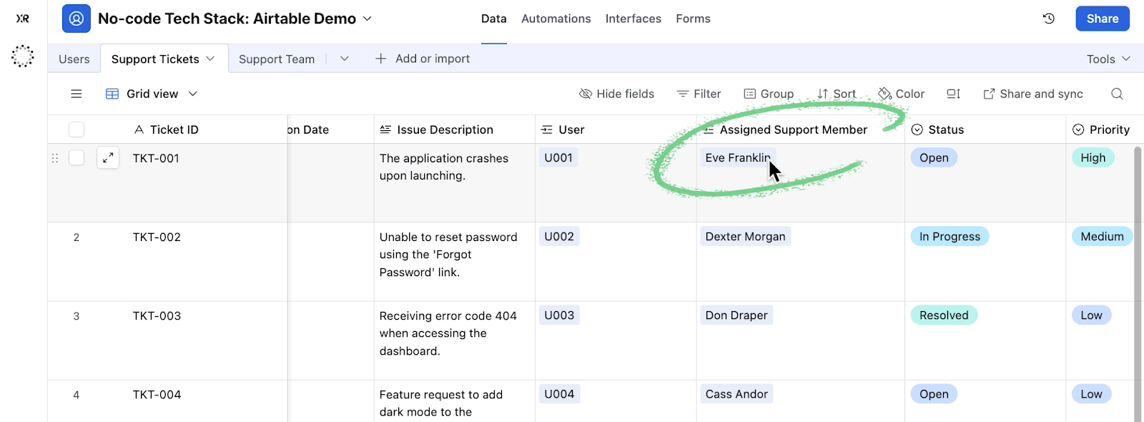The image size is (1144, 422).
Task: Click 'Unable to reset password' description cell
Action: click(x=455, y=262)
